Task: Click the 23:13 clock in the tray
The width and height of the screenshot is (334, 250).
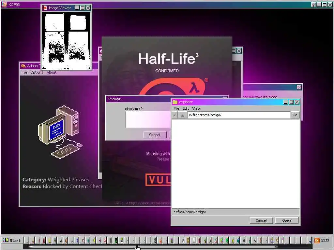Action: 325,240
